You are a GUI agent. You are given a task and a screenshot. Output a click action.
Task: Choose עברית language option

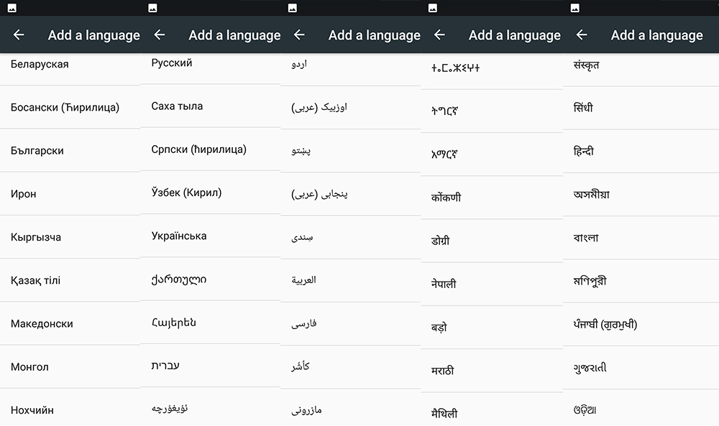tap(165, 366)
